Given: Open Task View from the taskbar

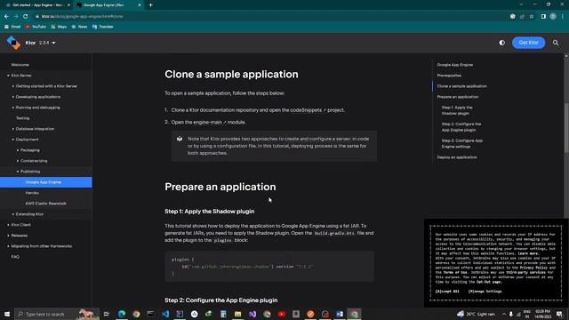Looking at the screenshot, I should 107,314.
